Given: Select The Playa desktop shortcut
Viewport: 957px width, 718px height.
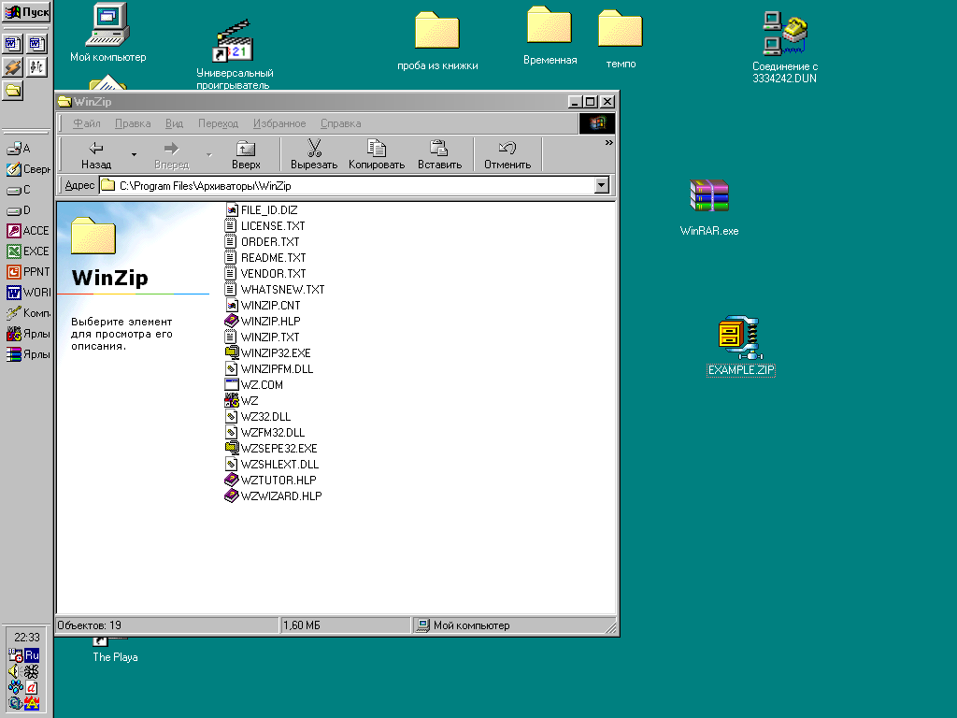Looking at the screenshot, I should (x=114, y=650).
